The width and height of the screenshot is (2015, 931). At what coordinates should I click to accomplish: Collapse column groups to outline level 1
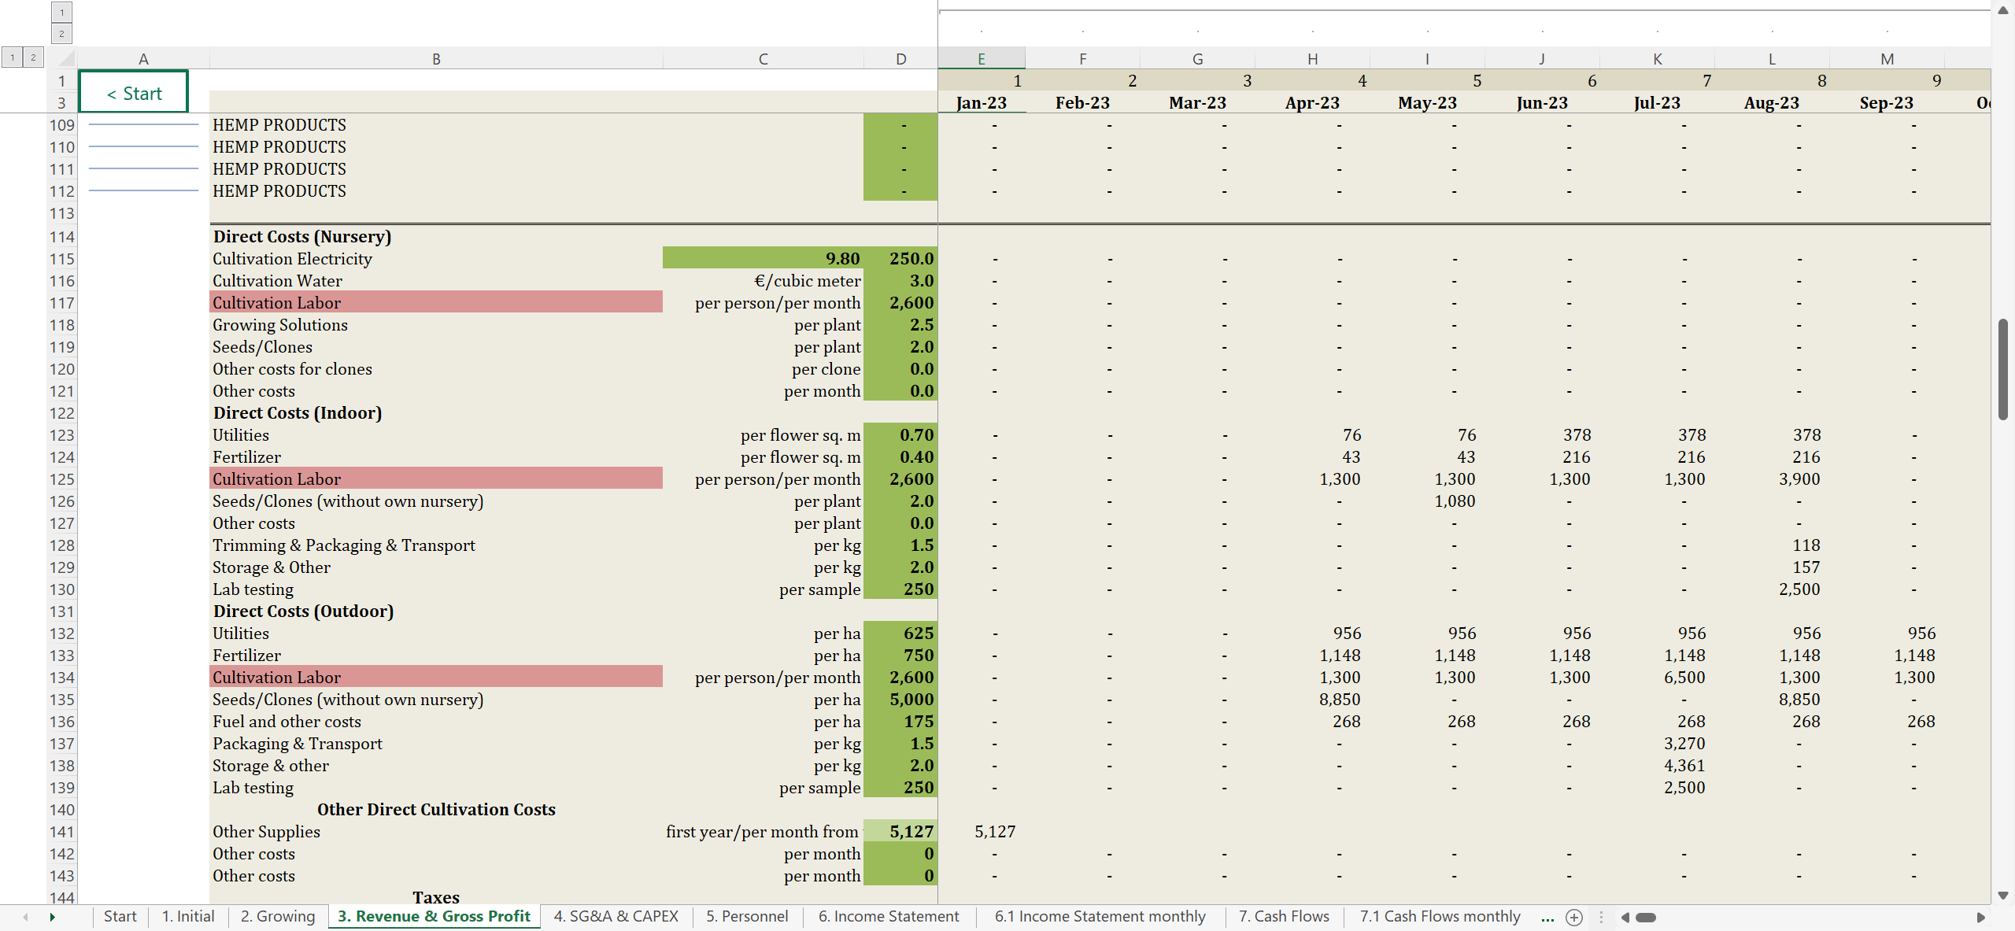click(61, 12)
